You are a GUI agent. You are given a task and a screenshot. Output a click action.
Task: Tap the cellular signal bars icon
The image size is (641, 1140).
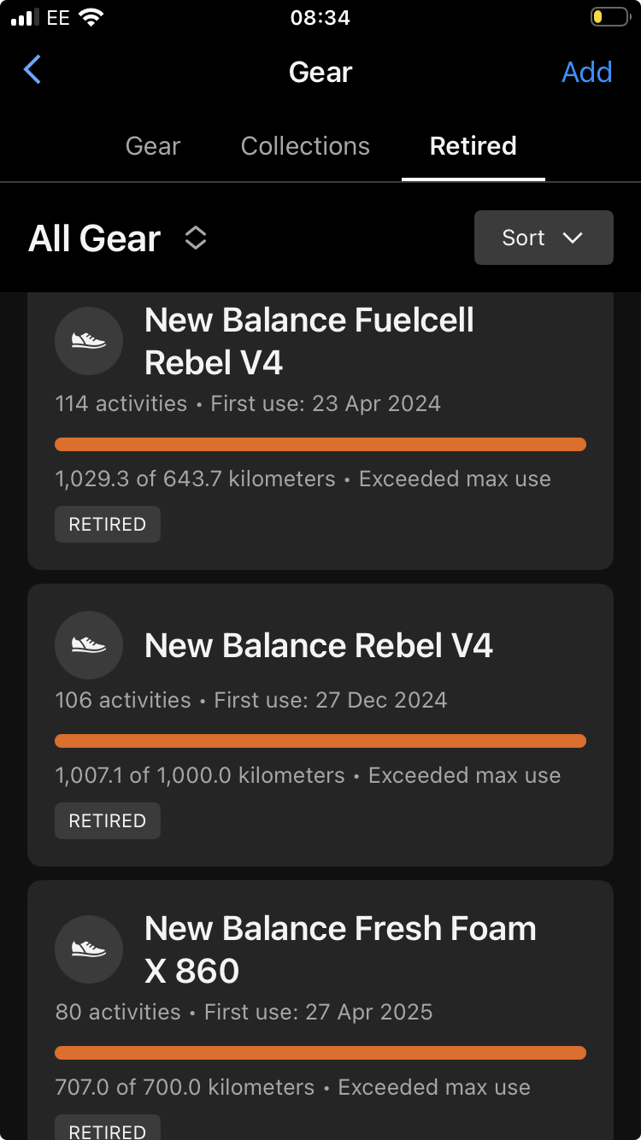tap(25, 18)
